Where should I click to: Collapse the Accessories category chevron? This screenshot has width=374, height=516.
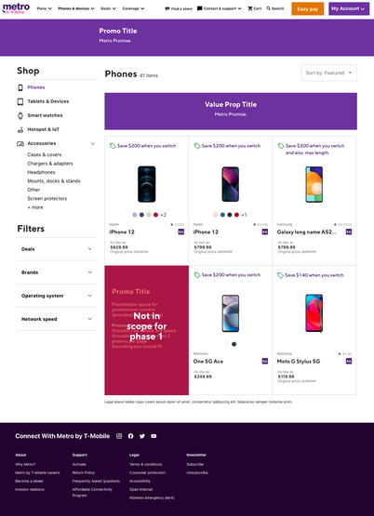93,144
